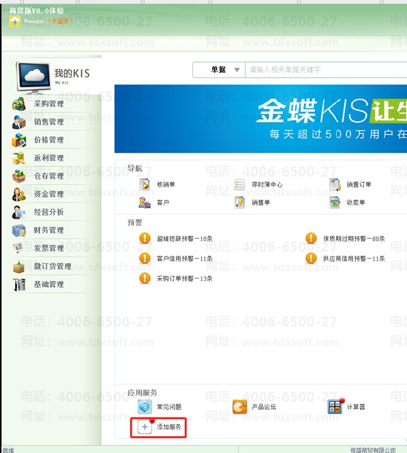This screenshot has width=407, height=453.
Task: Click the warning icon for 供应商信用预警
Action: (x=311, y=259)
